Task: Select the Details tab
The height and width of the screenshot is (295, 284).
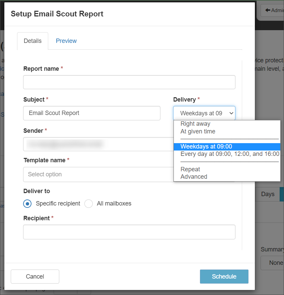Action: click(x=32, y=41)
